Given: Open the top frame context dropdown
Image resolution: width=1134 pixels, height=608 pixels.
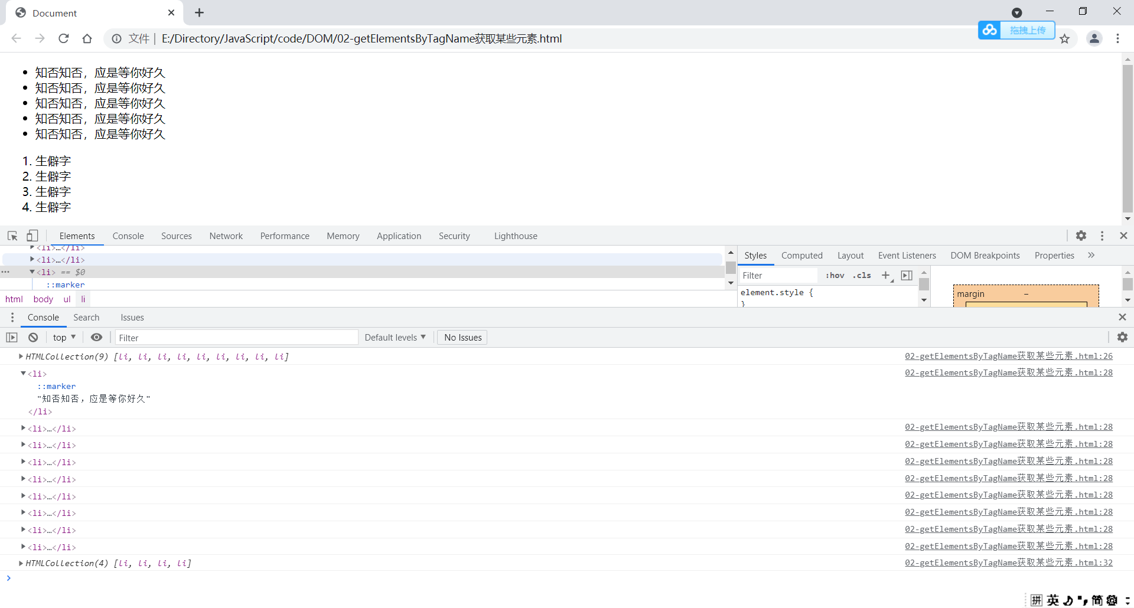Looking at the screenshot, I should (x=63, y=337).
